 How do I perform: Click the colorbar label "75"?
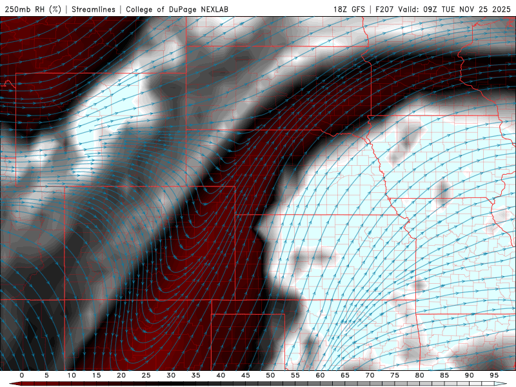(x=395, y=375)
